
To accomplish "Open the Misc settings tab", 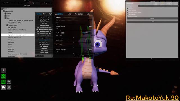I will [88, 14].
